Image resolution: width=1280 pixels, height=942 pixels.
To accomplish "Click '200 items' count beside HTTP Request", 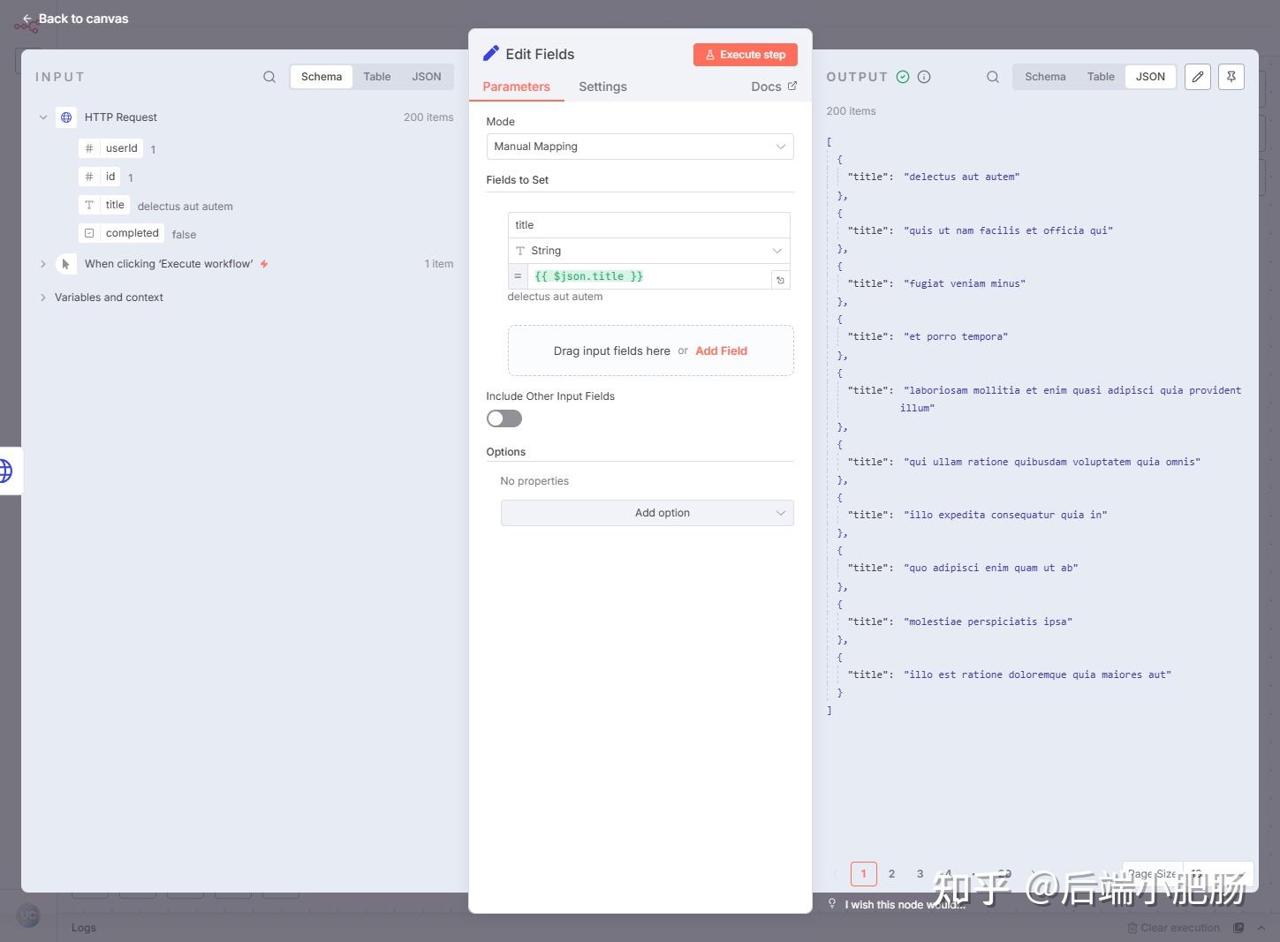I will click(x=428, y=117).
